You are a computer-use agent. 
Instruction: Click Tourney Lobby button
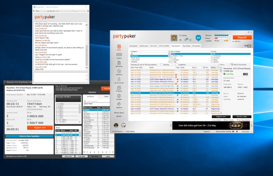click(242, 116)
